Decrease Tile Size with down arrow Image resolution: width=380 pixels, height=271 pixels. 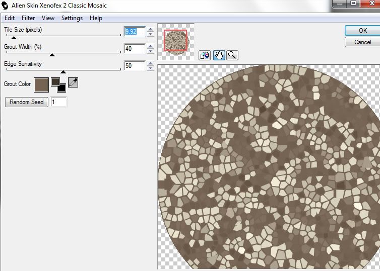(x=151, y=34)
